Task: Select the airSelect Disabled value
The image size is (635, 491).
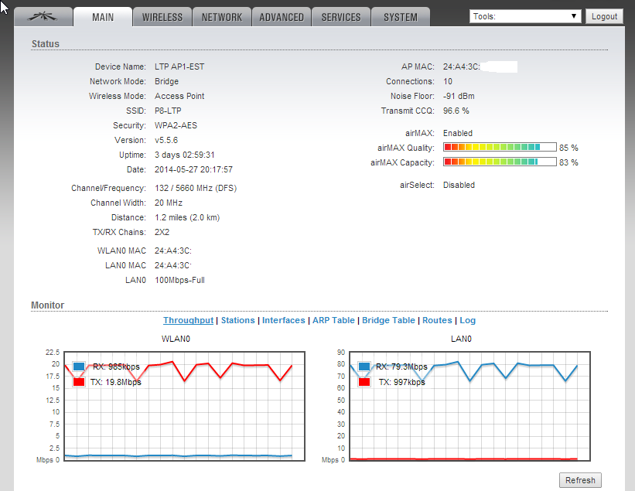Action: 459,185
